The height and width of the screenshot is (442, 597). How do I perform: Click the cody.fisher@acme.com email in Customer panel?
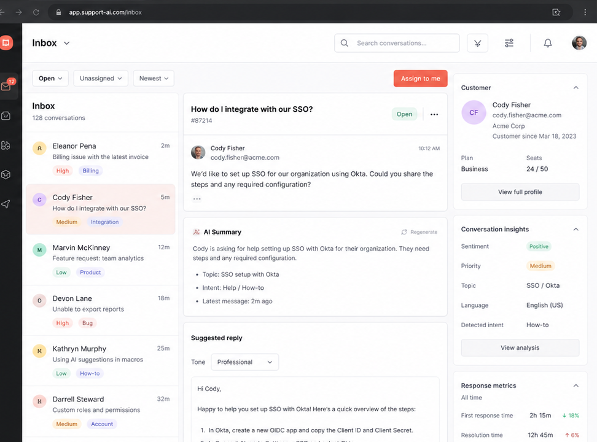[526, 115]
